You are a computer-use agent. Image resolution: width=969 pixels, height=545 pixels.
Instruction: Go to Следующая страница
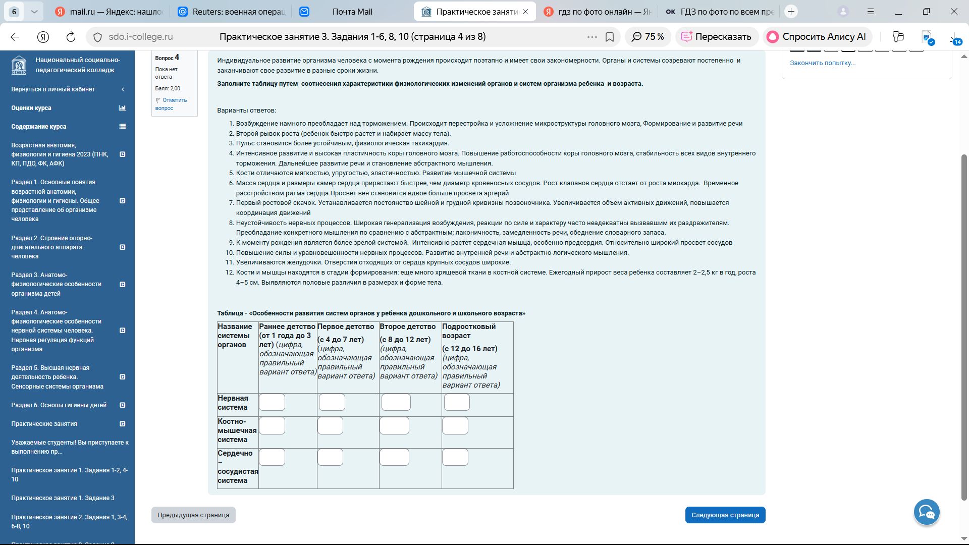(725, 515)
